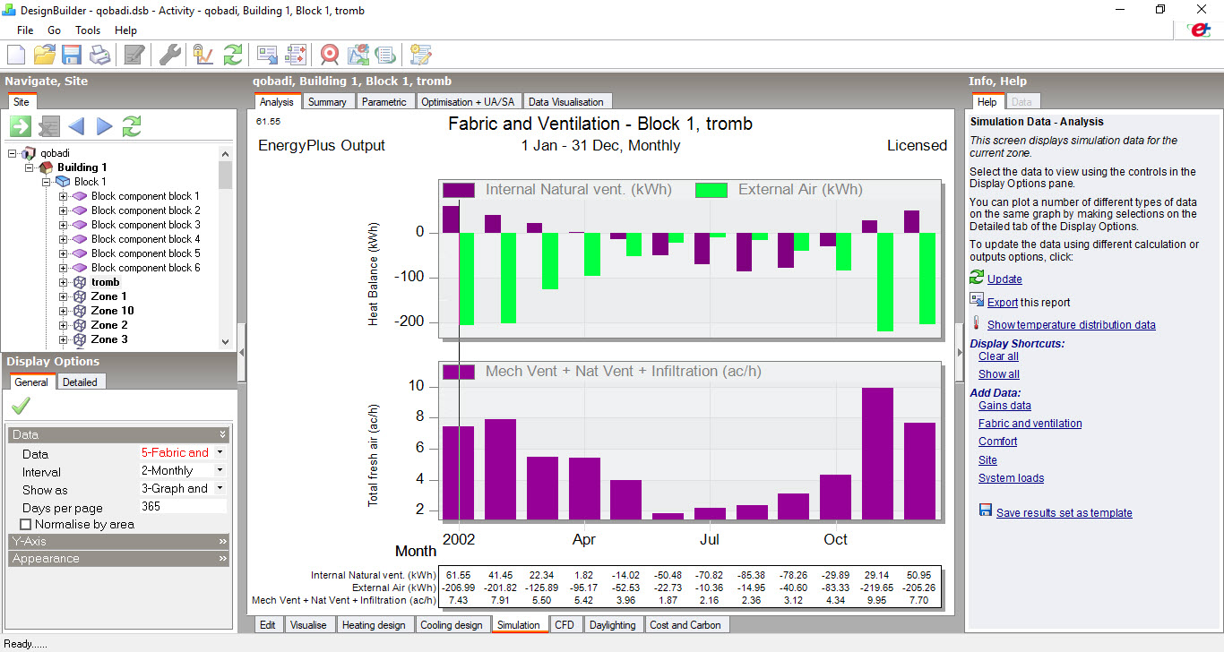Click the gear and pencil script icon
1224x652 pixels.
click(420, 55)
